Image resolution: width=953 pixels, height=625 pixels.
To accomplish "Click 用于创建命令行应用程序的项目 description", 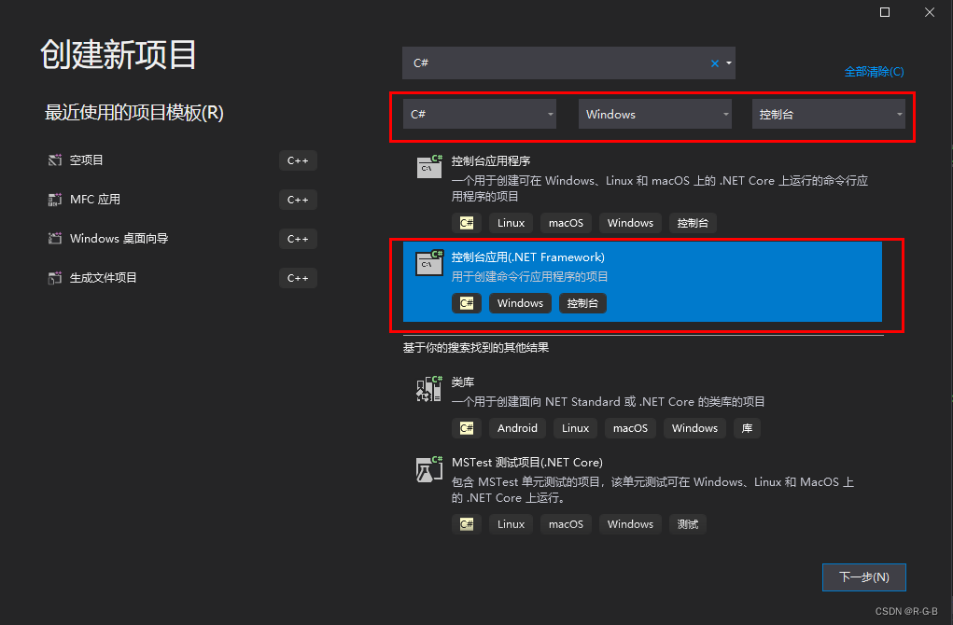I will pos(529,276).
